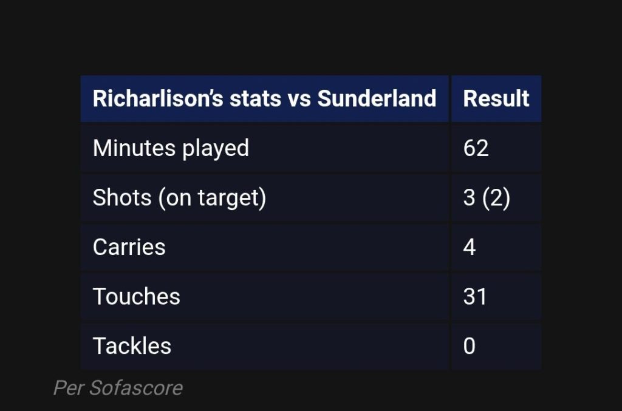Select the "Result" column header
Image resolution: width=622 pixels, height=411 pixels.
[496, 98]
